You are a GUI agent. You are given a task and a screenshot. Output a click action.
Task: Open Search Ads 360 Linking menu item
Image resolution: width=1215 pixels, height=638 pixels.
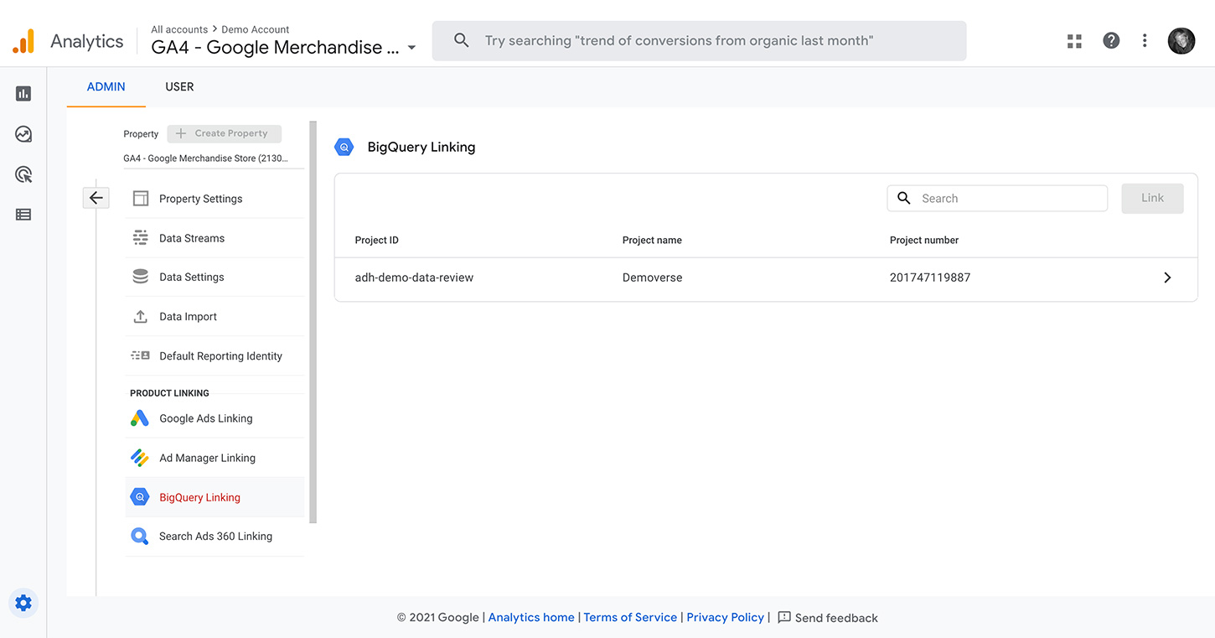point(215,537)
